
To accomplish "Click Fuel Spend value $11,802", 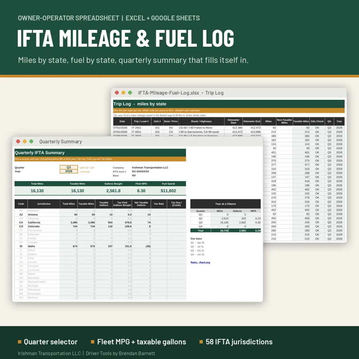I will [x=168, y=191].
